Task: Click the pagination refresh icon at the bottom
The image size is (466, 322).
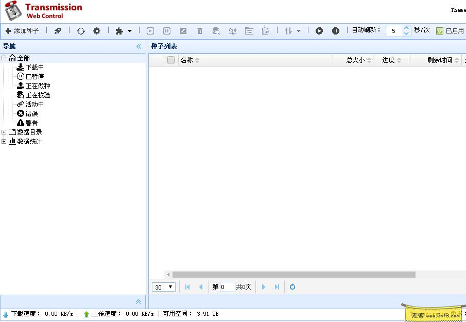Action: pos(292,287)
